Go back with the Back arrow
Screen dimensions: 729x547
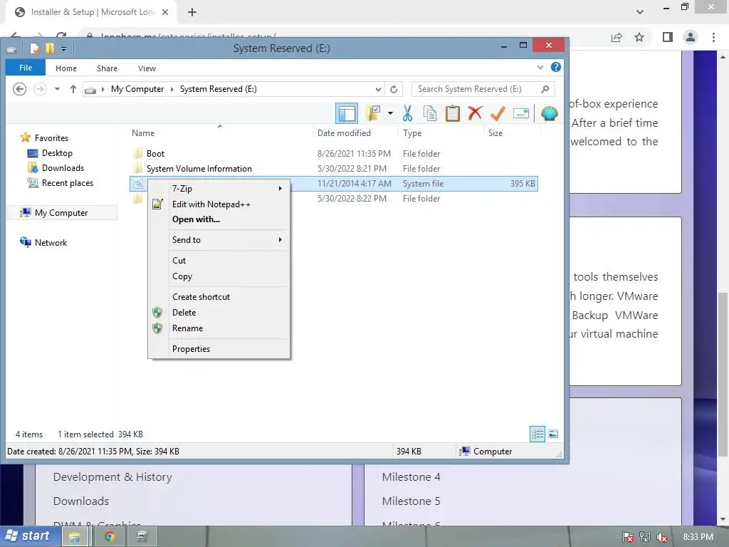click(x=19, y=89)
